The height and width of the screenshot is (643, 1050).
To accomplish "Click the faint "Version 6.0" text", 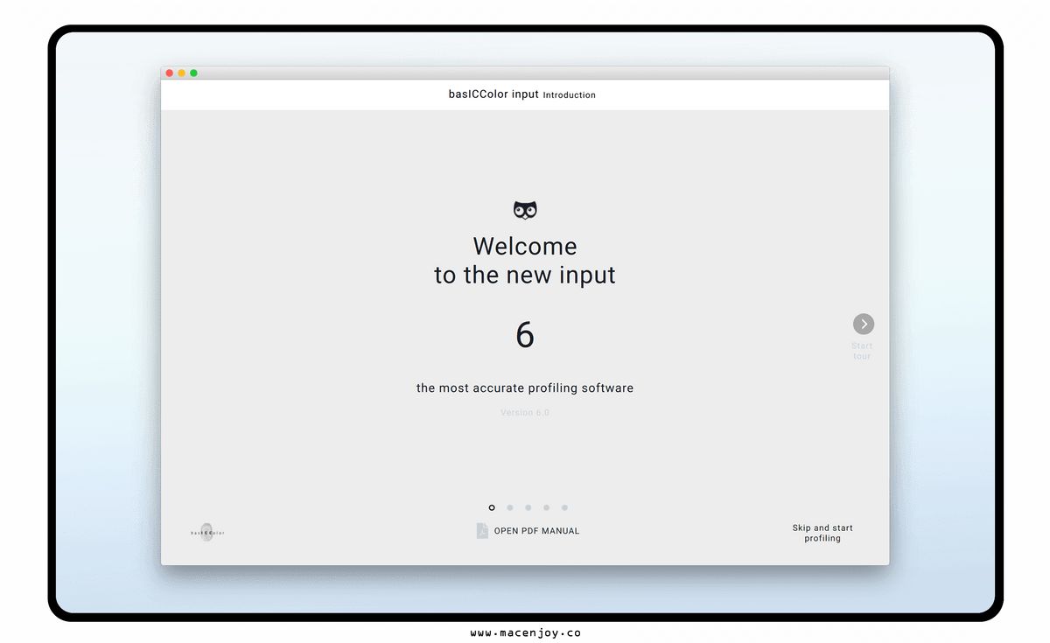I will pyautogui.click(x=525, y=412).
